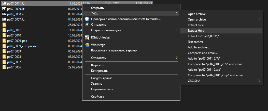Click the Microsoft Defender shield icon
This screenshot has width=268, height=111.
87,19
